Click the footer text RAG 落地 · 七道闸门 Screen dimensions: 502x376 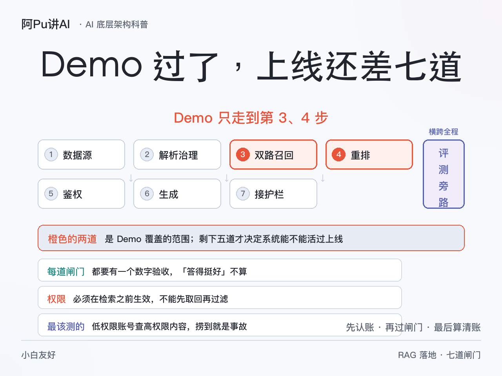click(439, 355)
